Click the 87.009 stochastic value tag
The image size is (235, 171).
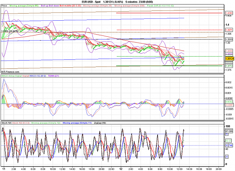click(229, 131)
